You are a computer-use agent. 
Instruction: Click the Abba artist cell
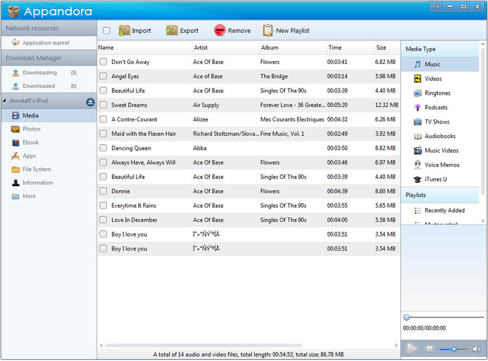(x=200, y=148)
